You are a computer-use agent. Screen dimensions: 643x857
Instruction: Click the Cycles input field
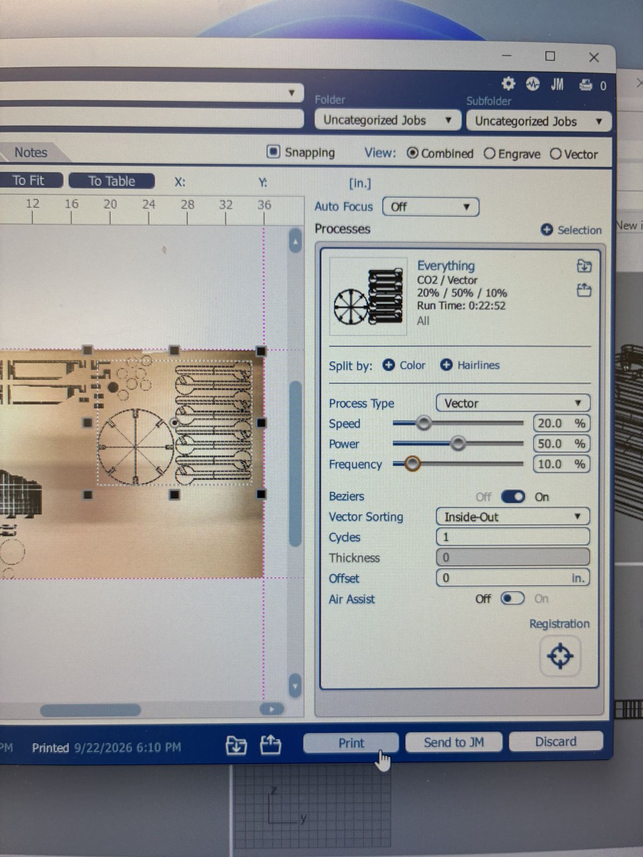[x=513, y=537]
